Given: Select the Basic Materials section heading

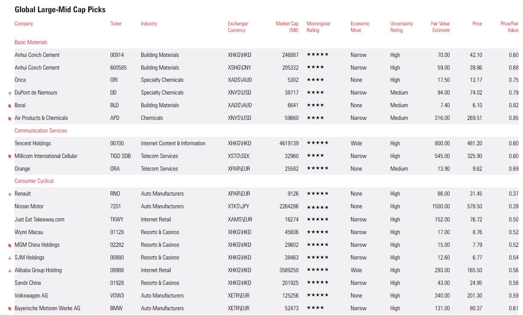Looking at the screenshot, I should (x=31, y=42).
